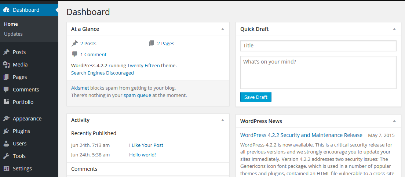Open the Posts menu label
This screenshot has height=177, width=405.
point(19,52)
